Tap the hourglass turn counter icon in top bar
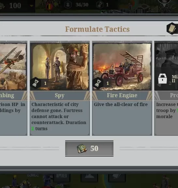The width and height of the screenshot is (178, 188). (x=100, y=5)
